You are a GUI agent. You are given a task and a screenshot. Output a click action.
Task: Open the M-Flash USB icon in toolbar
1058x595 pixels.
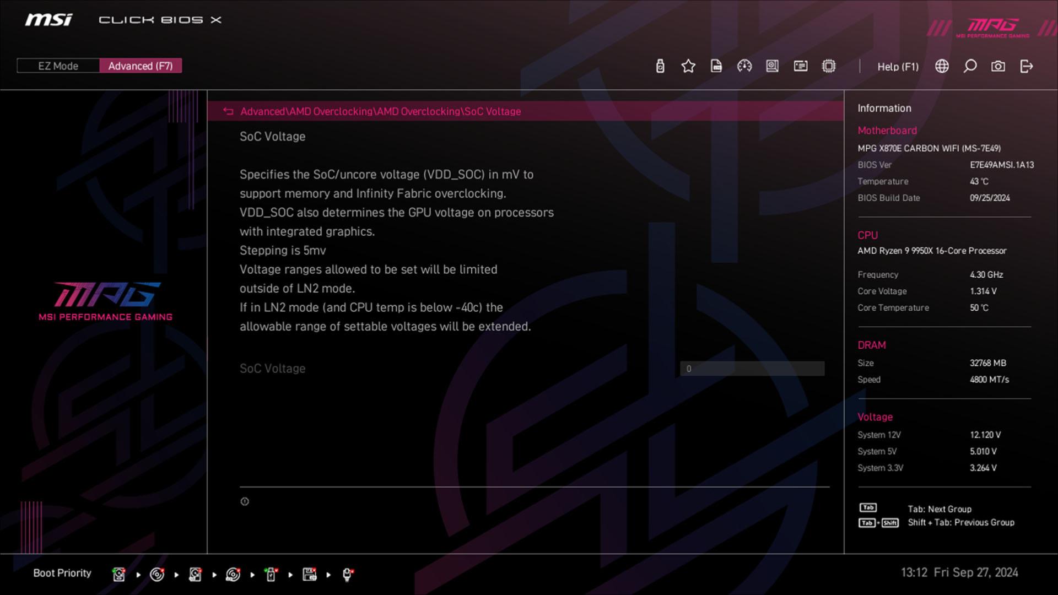pos(660,66)
